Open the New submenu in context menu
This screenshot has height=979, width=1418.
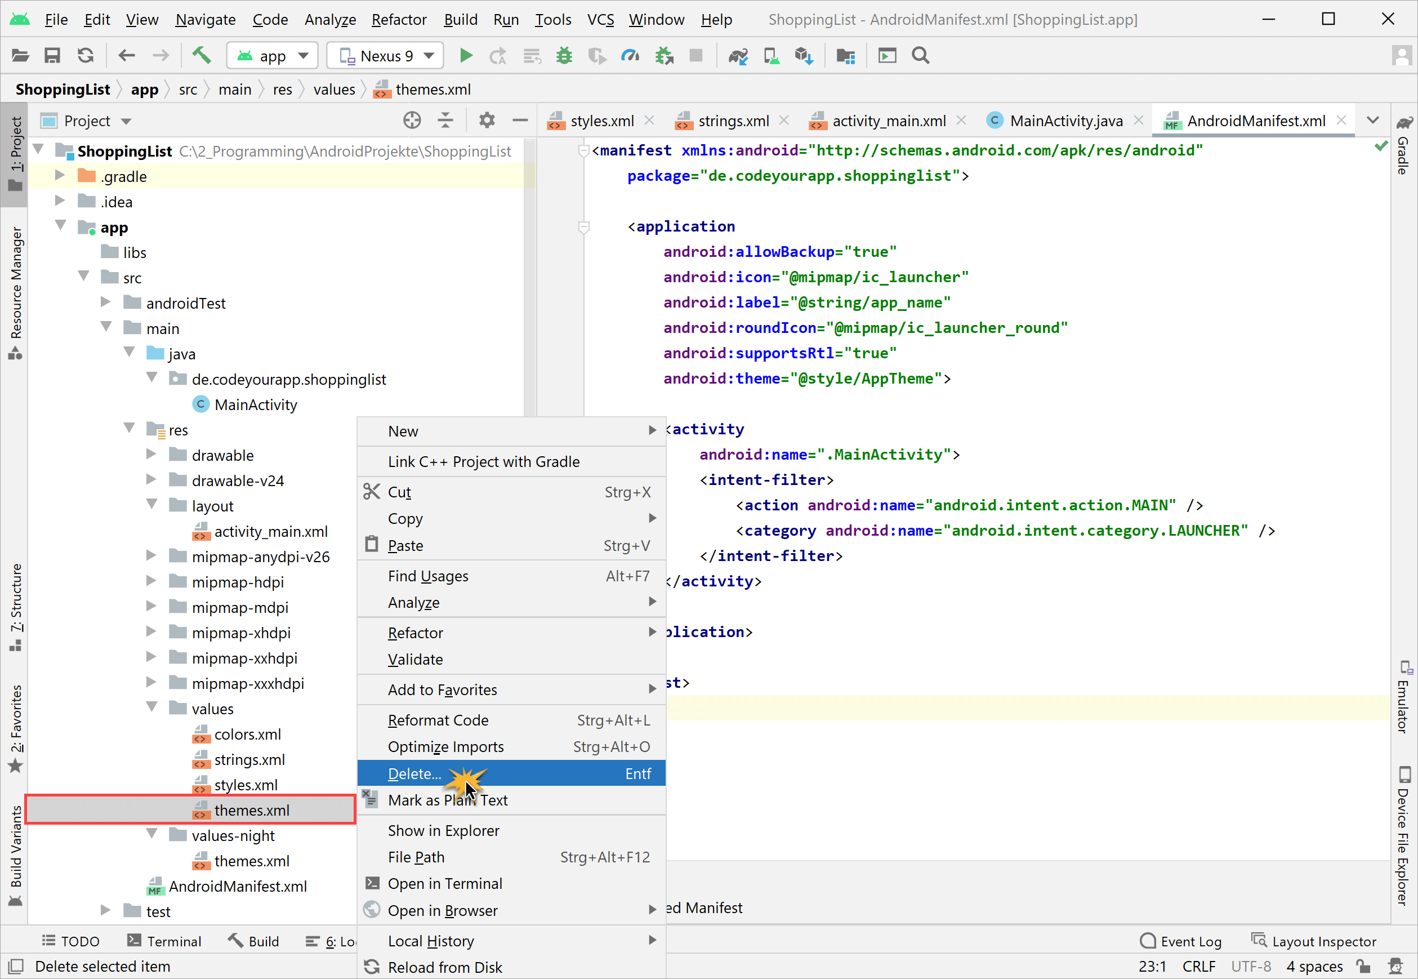[511, 431]
